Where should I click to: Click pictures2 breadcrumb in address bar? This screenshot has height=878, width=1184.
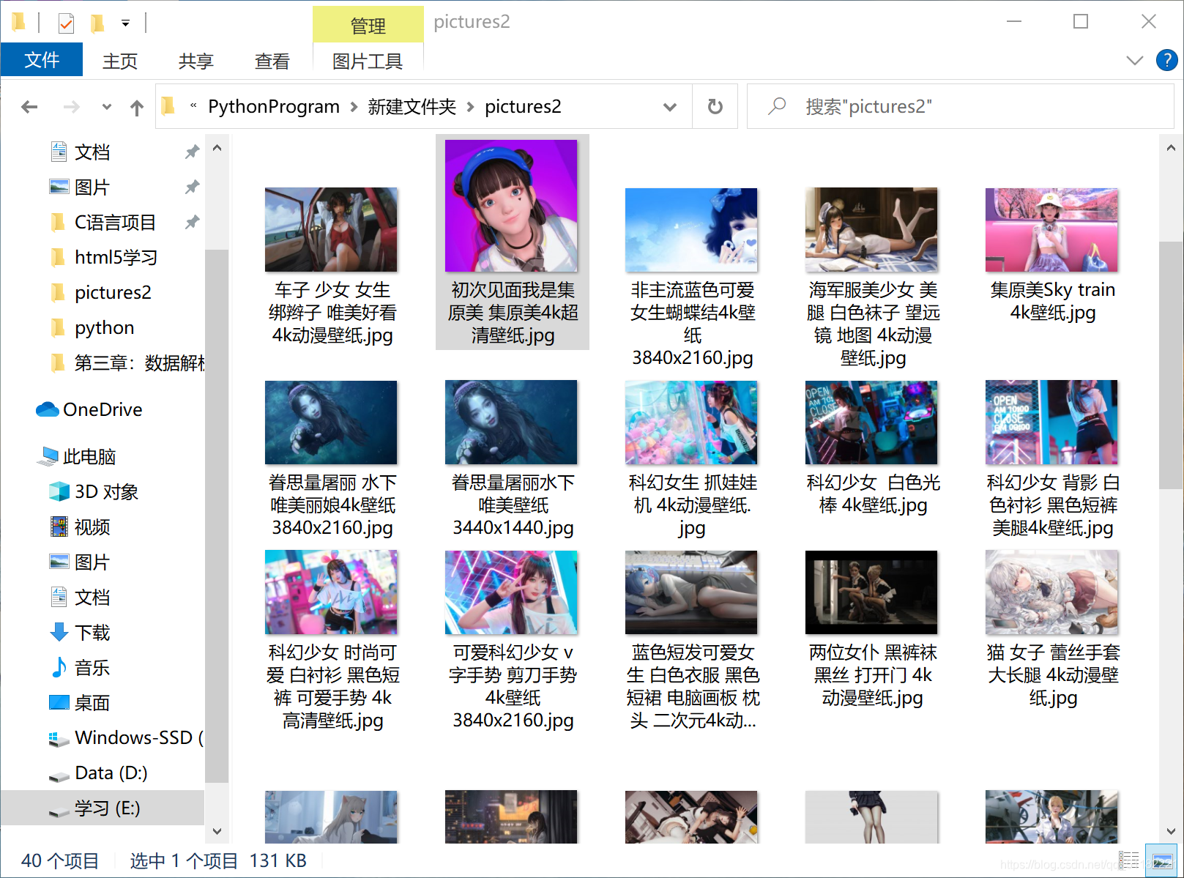[523, 107]
